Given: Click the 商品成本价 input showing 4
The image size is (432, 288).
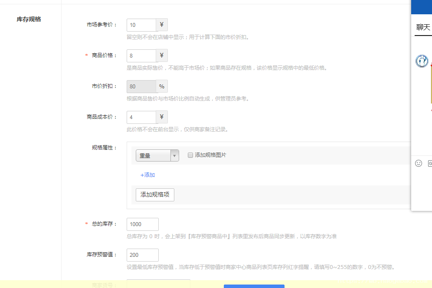Looking at the screenshot, I should [141, 117].
